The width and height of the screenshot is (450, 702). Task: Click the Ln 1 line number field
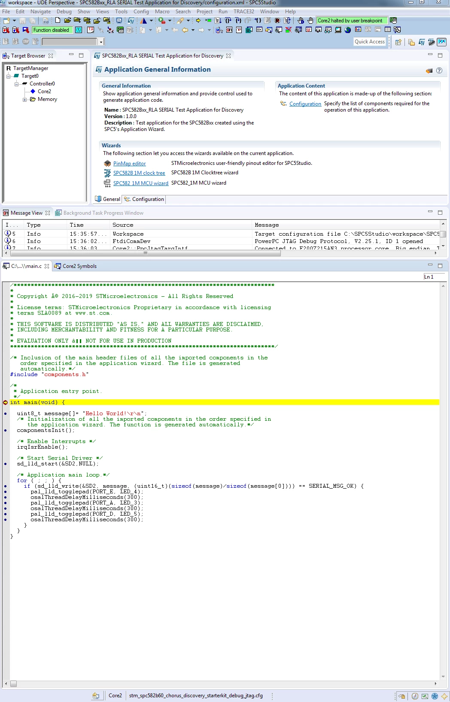(x=434, y=277)
